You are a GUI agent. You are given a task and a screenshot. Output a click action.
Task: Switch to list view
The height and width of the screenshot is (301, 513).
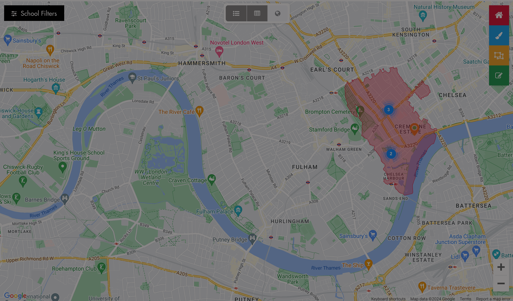tap(236, 13)
